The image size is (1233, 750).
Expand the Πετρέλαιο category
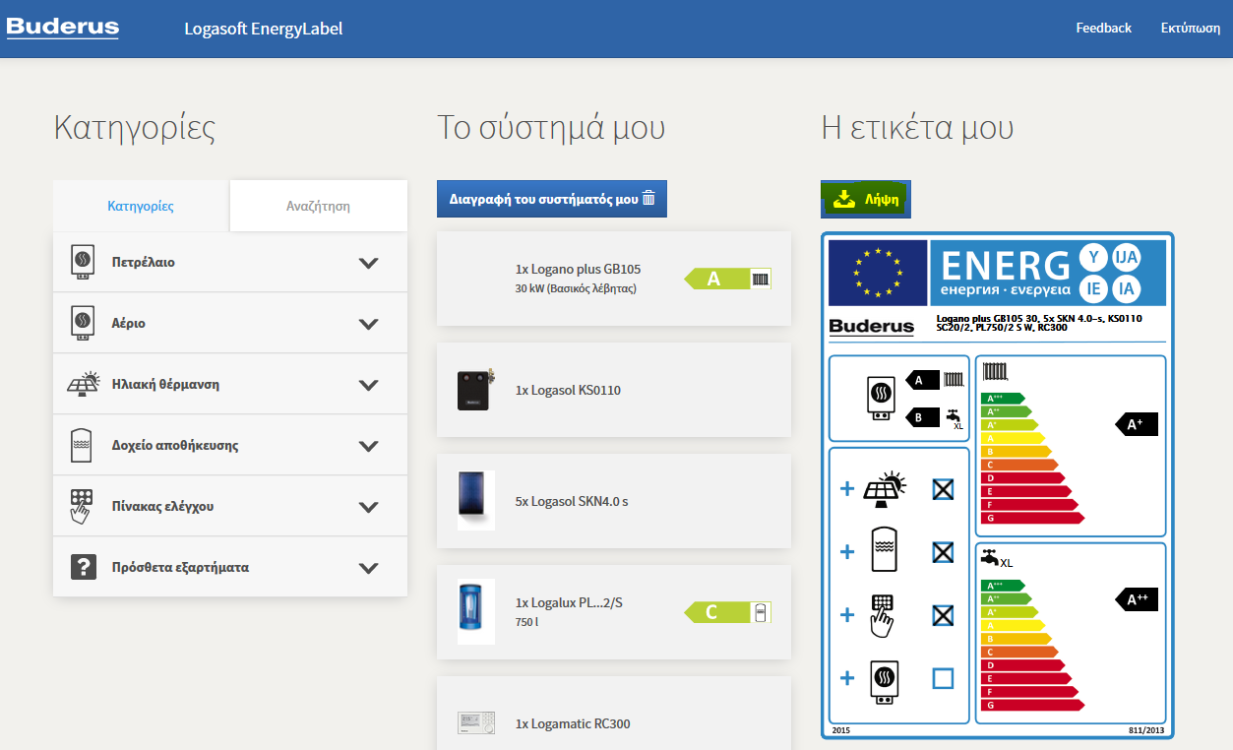tap(369, 263)
